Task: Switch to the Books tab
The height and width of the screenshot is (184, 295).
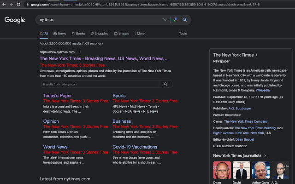Action: coord(78,34)
